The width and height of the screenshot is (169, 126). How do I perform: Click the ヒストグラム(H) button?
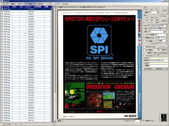(x=163, y=53)
